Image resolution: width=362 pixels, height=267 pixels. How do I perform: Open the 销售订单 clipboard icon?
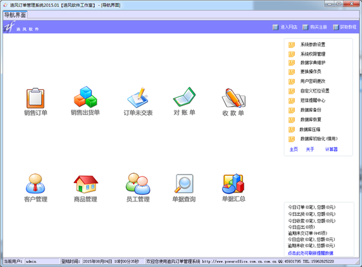36,98
